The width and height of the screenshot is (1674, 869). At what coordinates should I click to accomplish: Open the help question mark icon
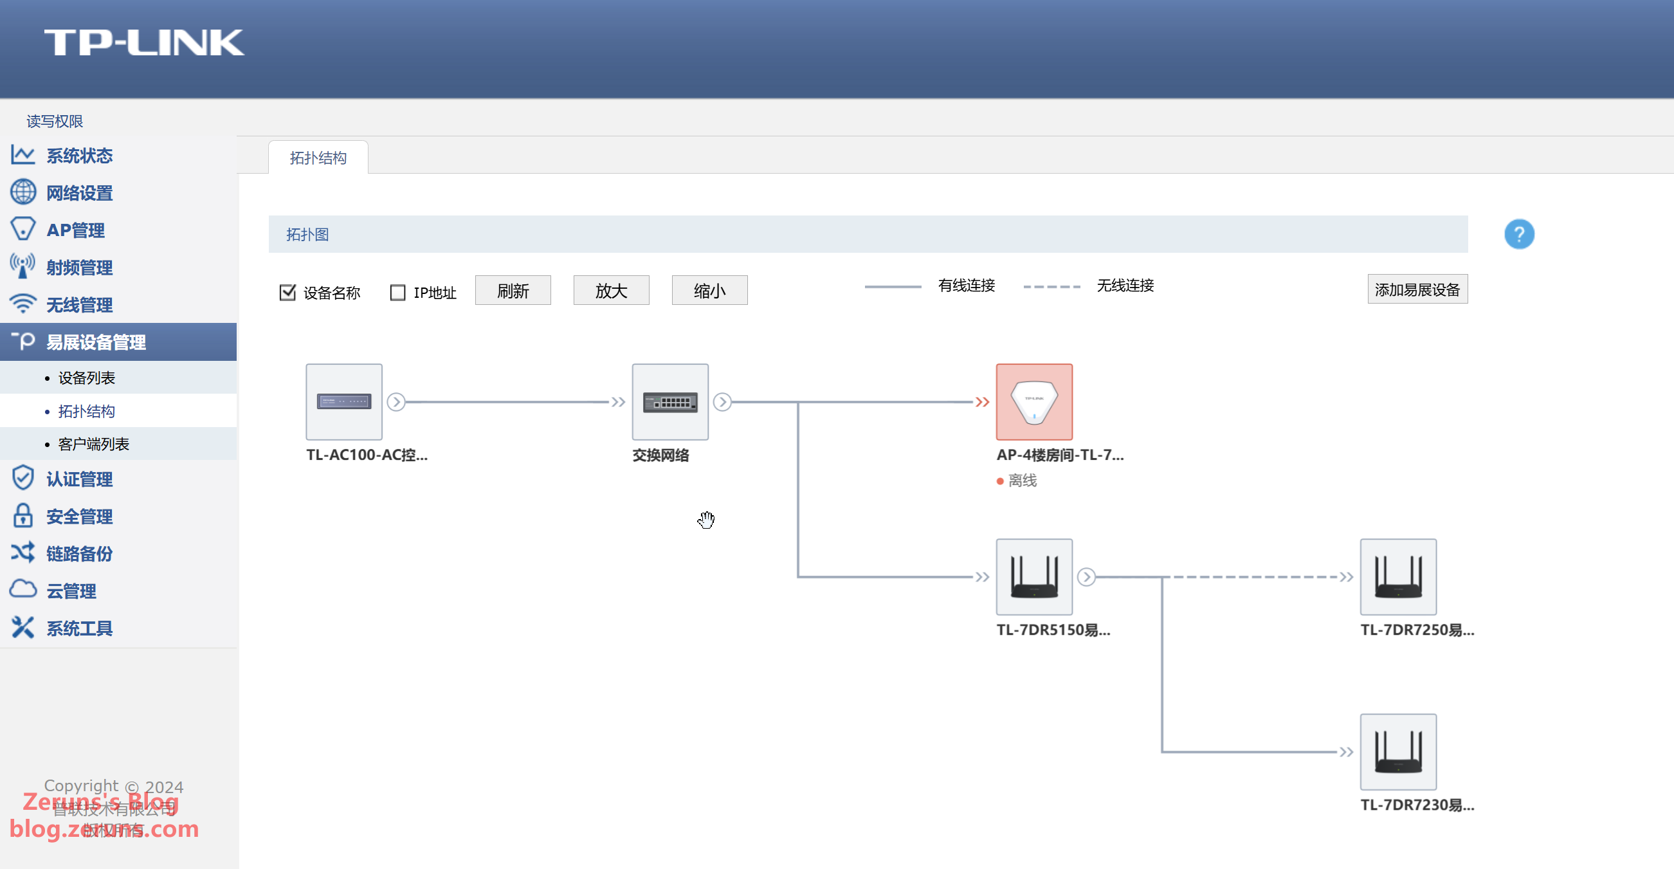tap(1518, 234)
